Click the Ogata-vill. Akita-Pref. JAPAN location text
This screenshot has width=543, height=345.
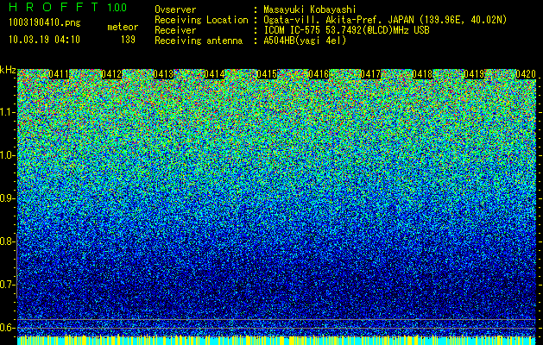pos(385,20)
